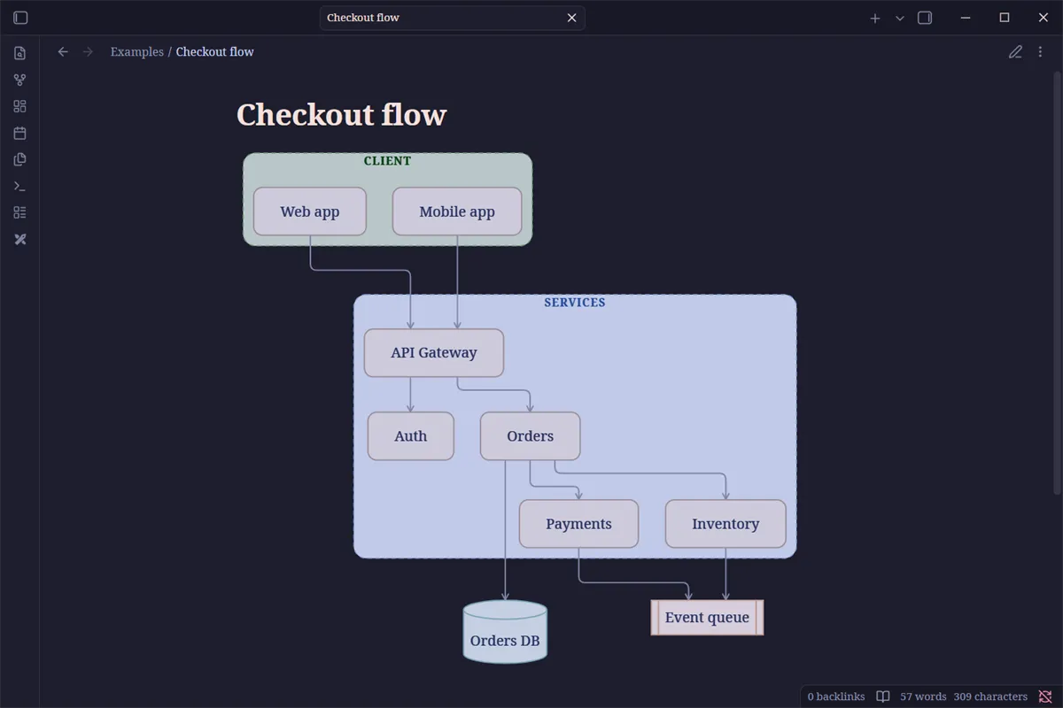
Task: Select the Orders service node
Action: point(531,435)
